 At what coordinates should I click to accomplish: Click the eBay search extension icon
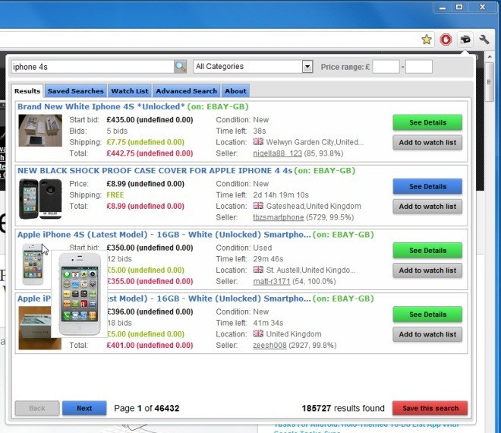pyautogui.click(x=465, y=40)
